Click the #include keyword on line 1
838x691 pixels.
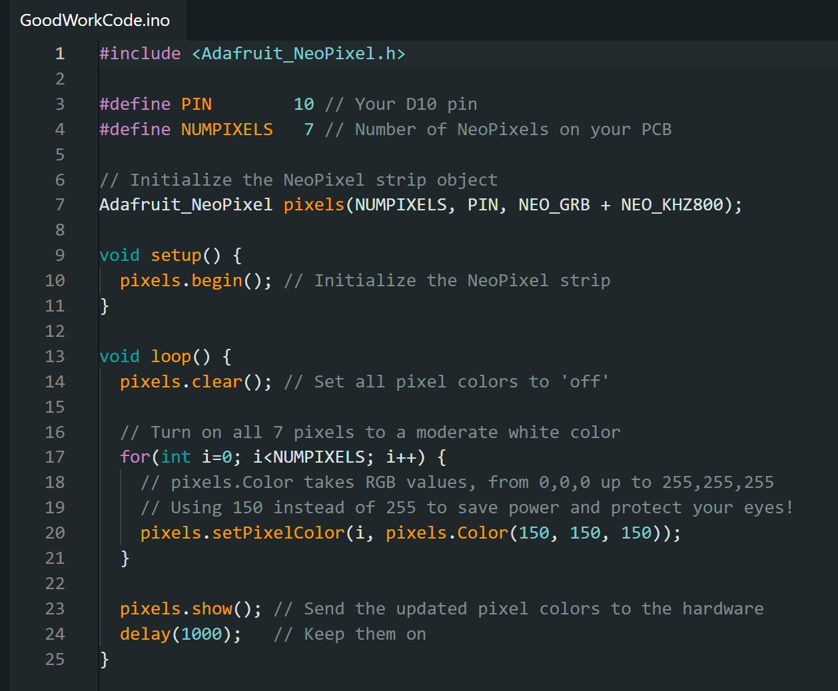[140, 53]
